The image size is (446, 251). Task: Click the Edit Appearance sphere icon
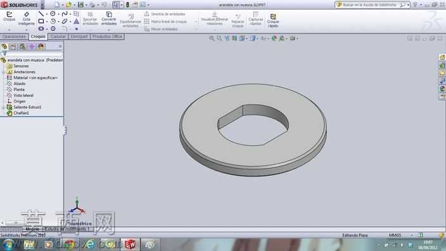tap(274, 38)
